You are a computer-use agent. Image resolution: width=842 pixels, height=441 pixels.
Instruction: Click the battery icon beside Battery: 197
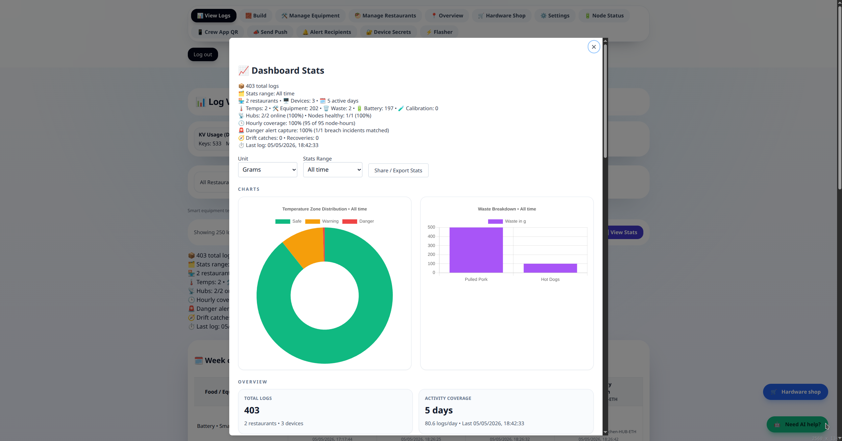tap(359, 109)
